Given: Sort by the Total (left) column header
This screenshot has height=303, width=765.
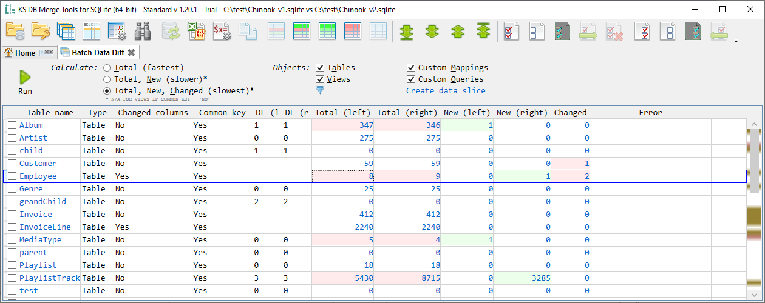Looking at the screenshot, I should 343,112.
